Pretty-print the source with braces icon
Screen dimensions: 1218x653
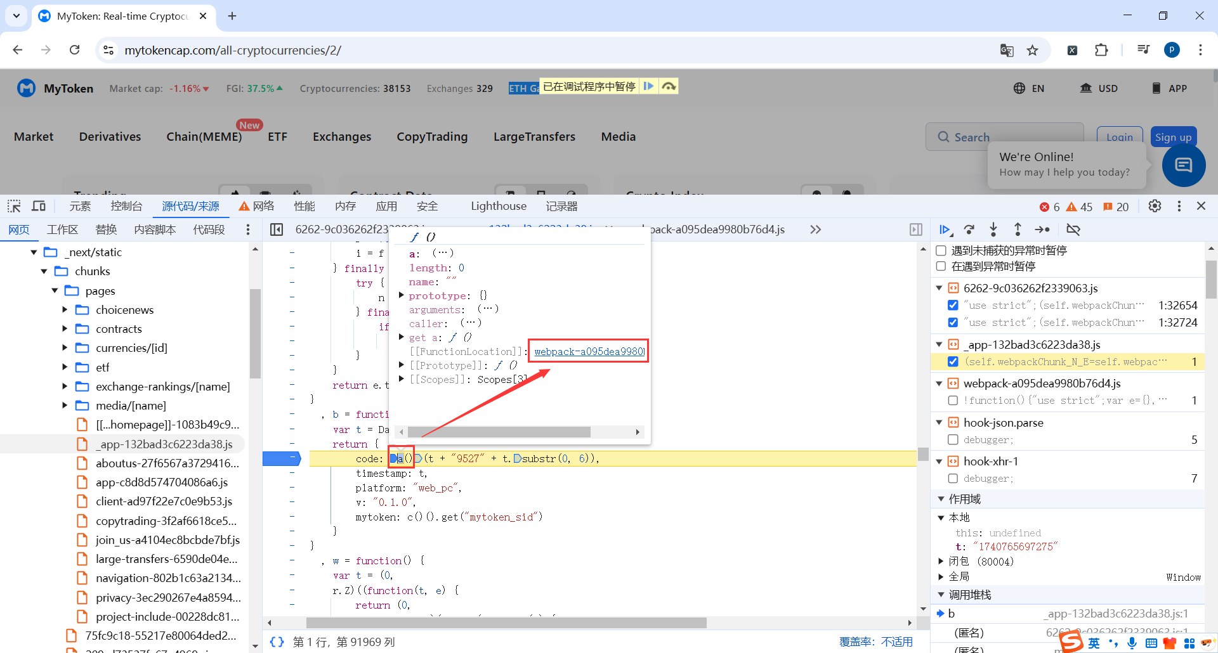pos(277,642)
